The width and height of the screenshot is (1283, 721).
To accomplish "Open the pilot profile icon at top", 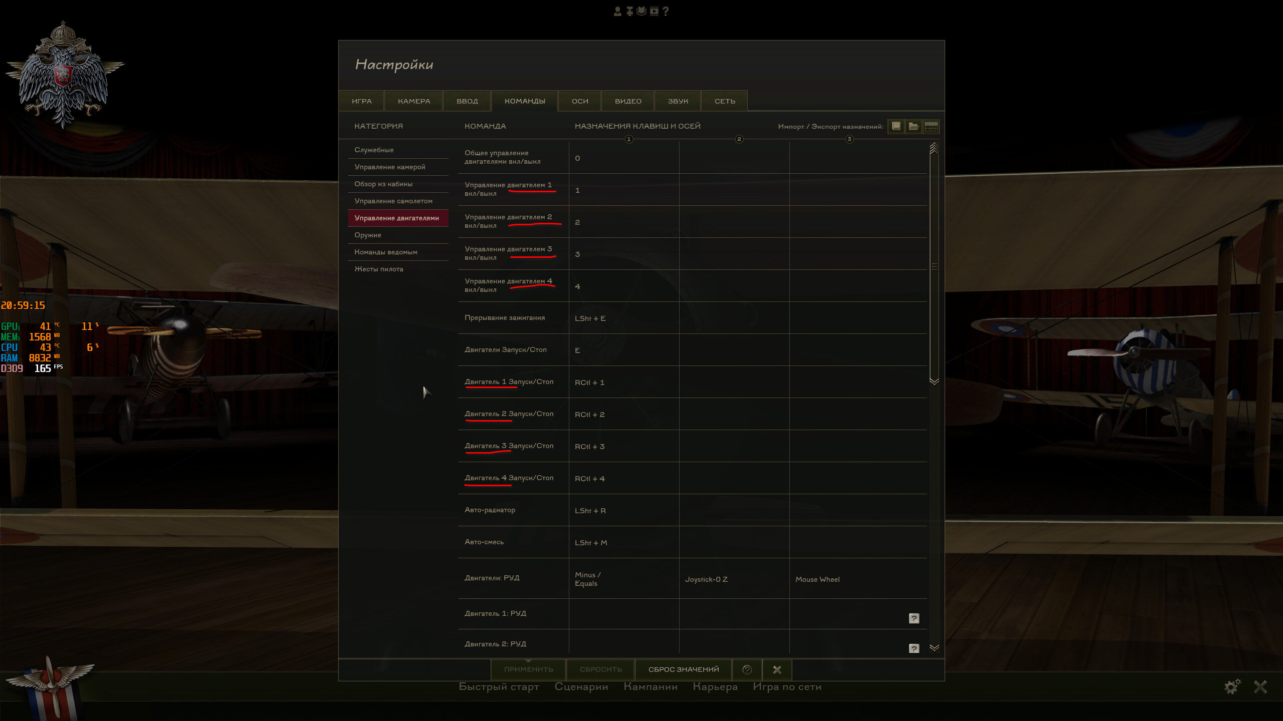I will click(x=617, y=11).
